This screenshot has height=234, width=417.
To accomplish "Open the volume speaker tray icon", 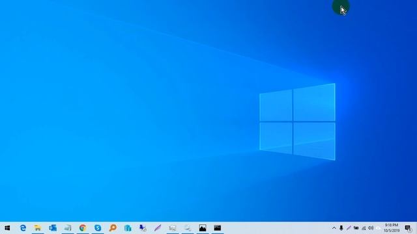I will (x=371, y=228).
